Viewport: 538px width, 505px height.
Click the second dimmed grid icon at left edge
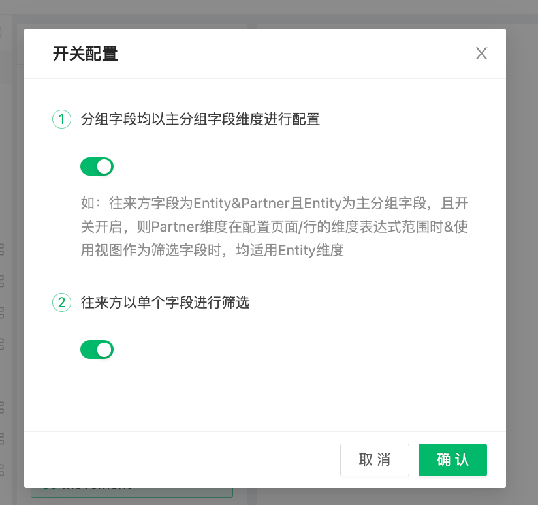[1, 281]
